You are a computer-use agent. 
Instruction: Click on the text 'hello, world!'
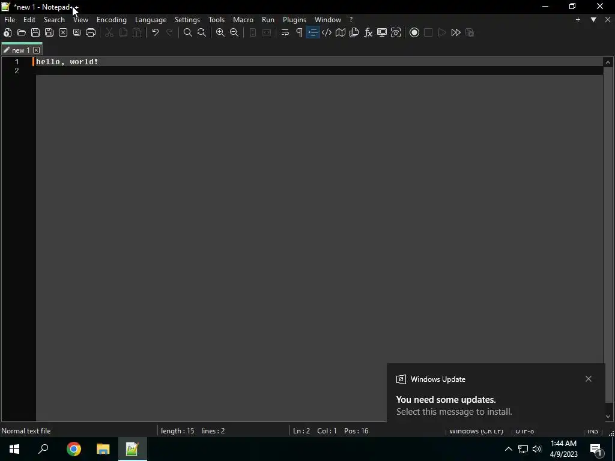67,62
